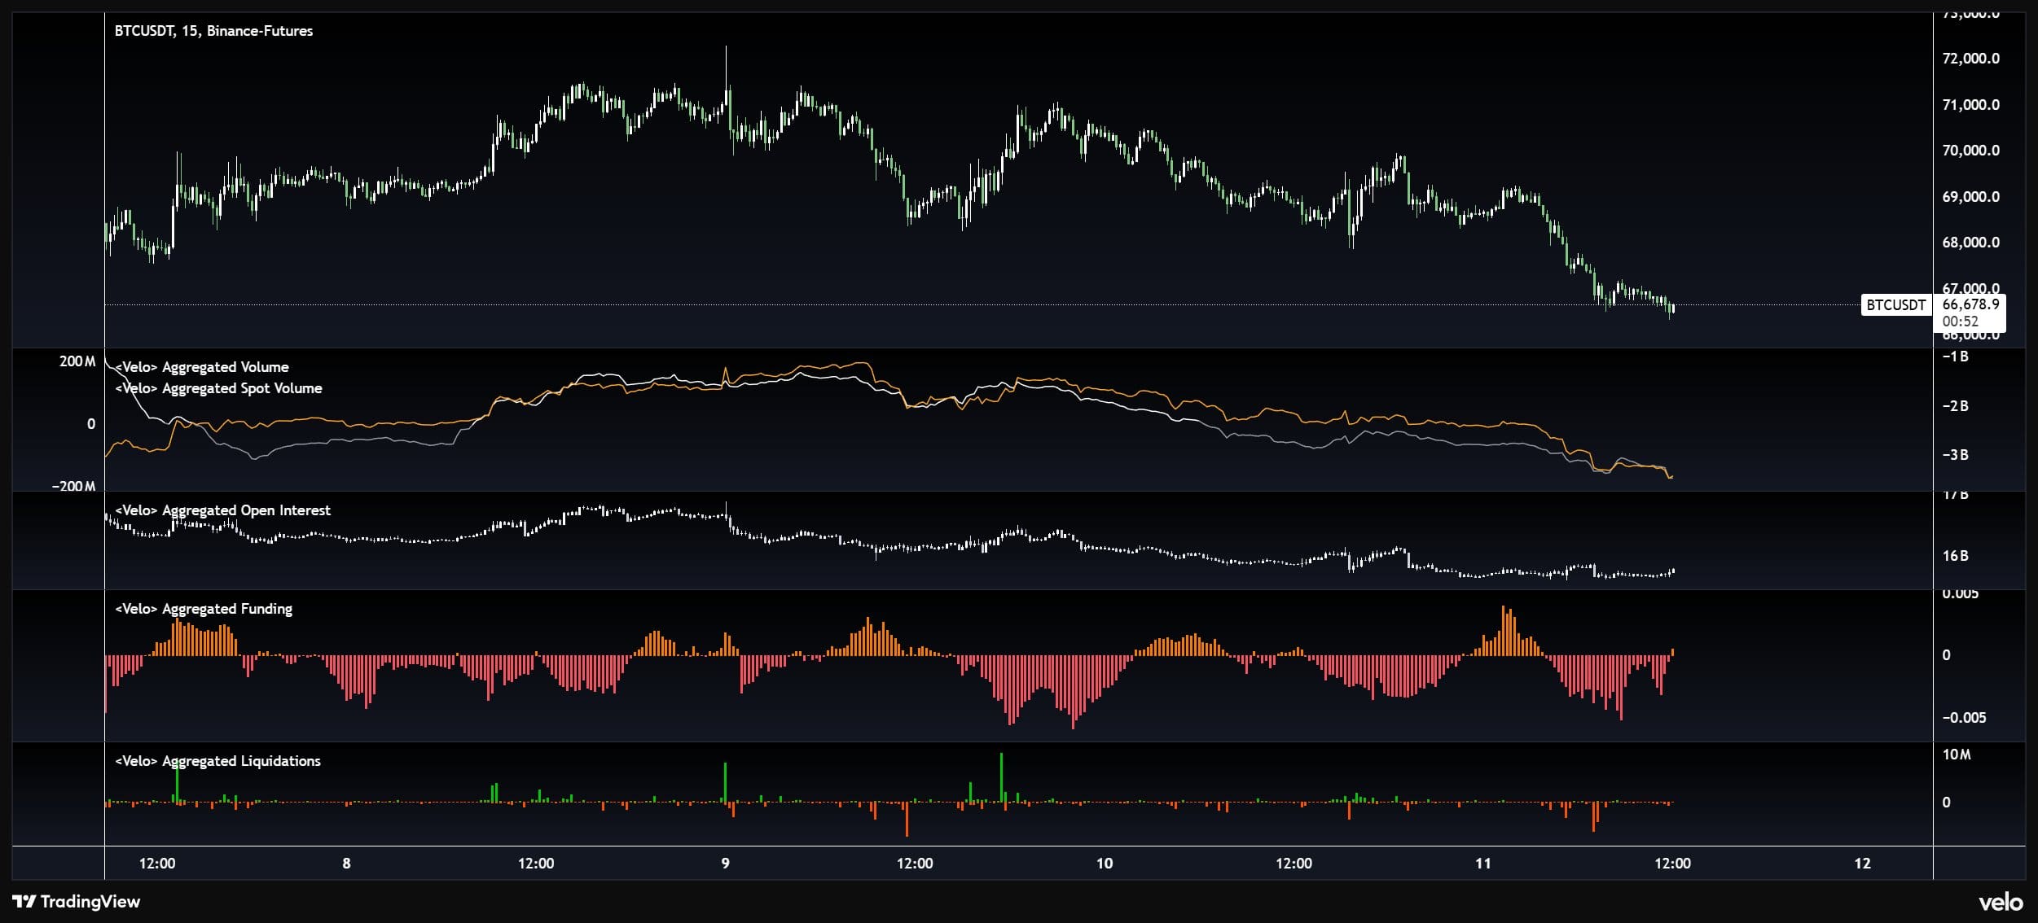This screenshot has width=2038, height=923.
Task: Click the BTCUSDT price line tag
Action: point(1895,305)
